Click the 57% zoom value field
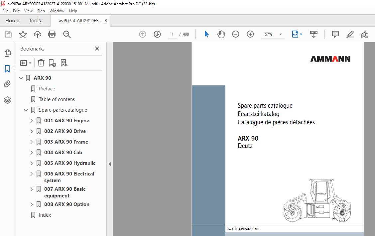Image resolution: width=375 pixels, height=236 pixels. pyautogui.click(x=269, y=34)
